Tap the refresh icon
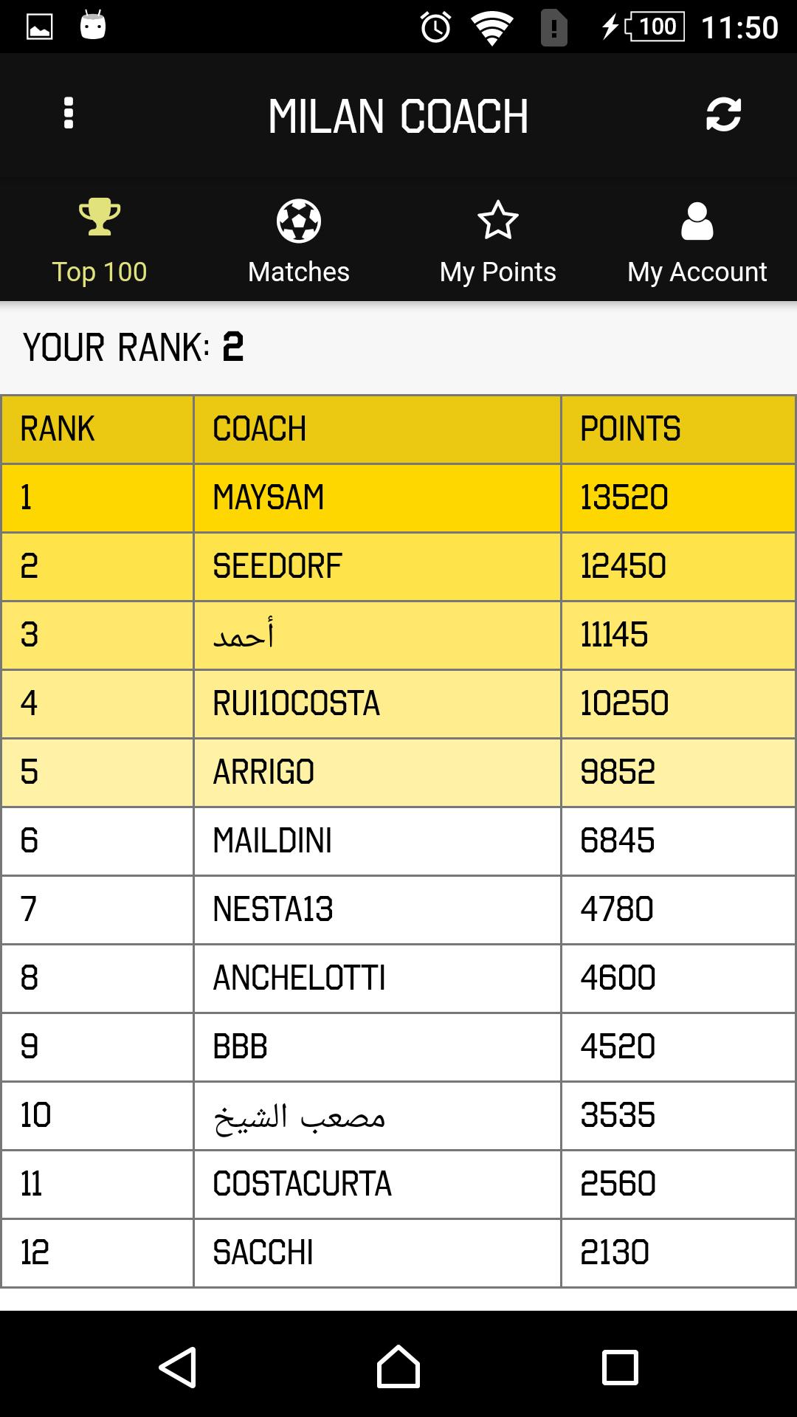797x1417 pixels. tap(723, 115)
